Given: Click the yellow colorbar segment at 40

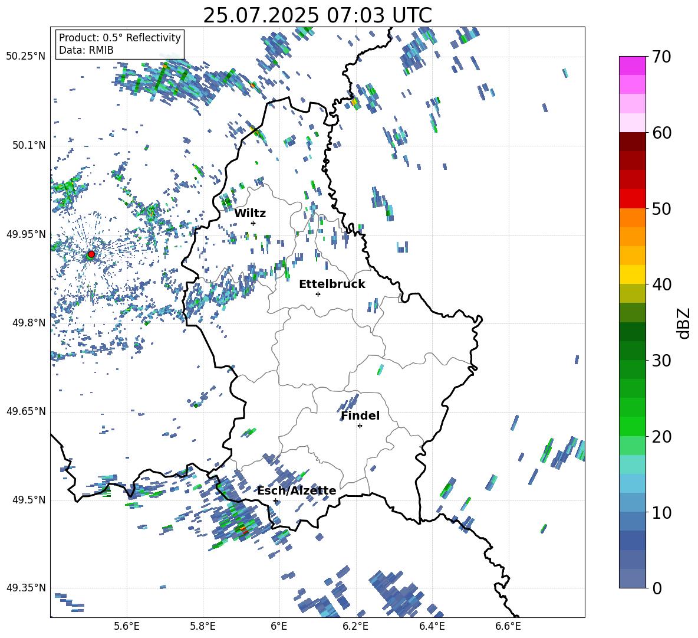Looking at the screenshot, I should [x=633, y=274].
